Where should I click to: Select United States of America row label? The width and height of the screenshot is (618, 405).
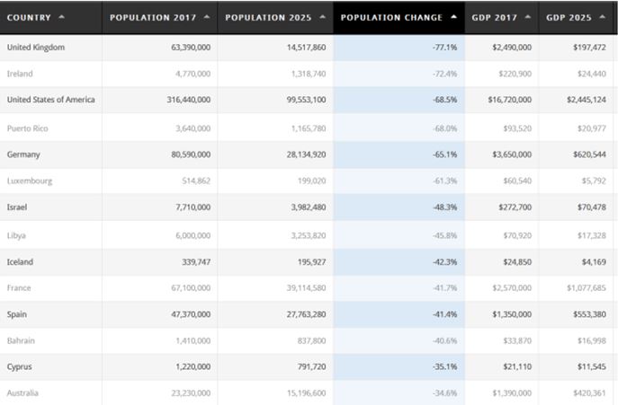(50, 100)
